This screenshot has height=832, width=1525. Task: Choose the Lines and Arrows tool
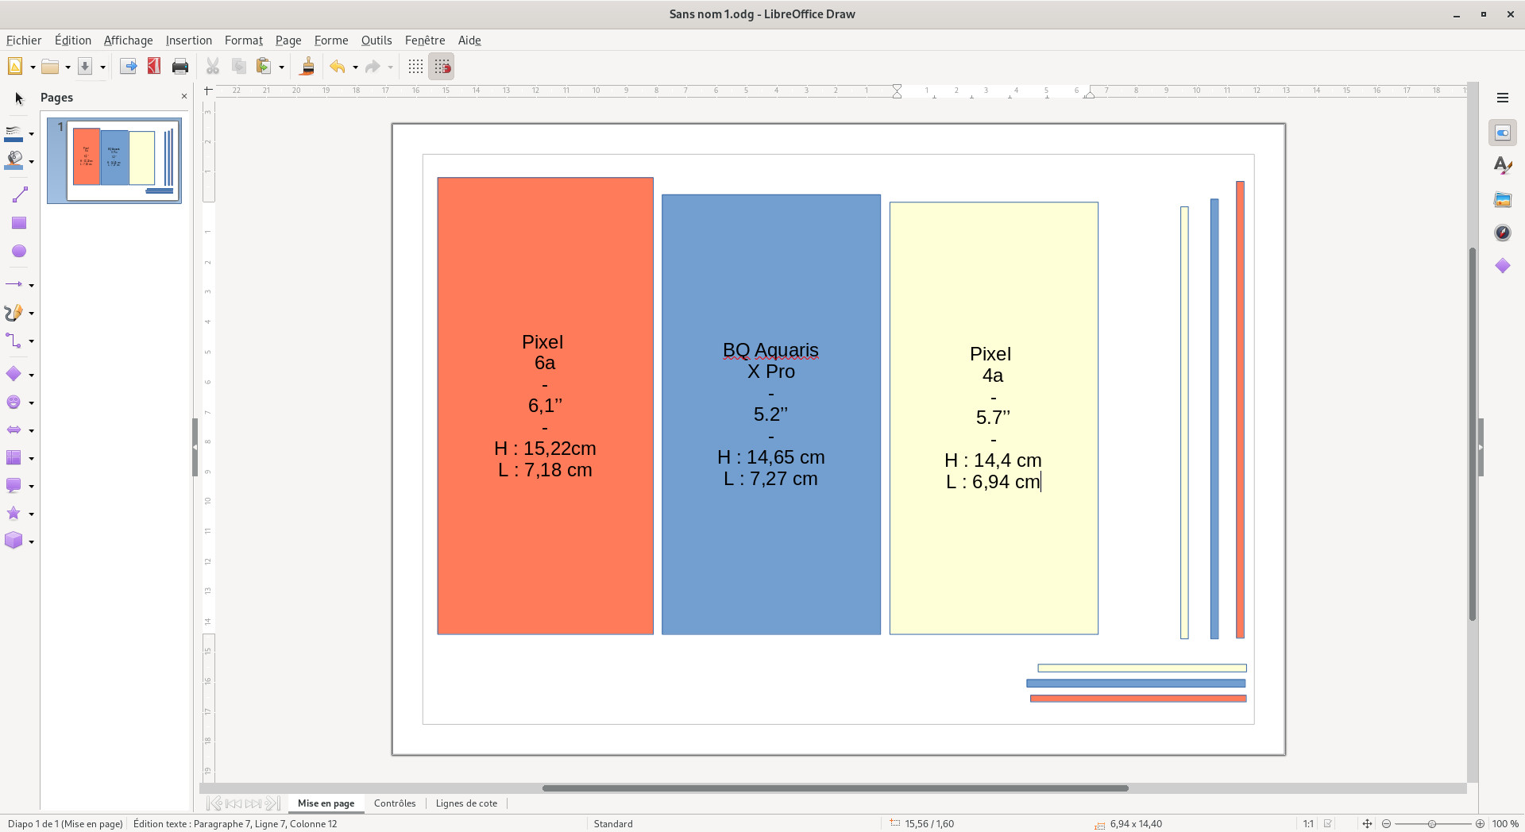[x=14, y=284]
